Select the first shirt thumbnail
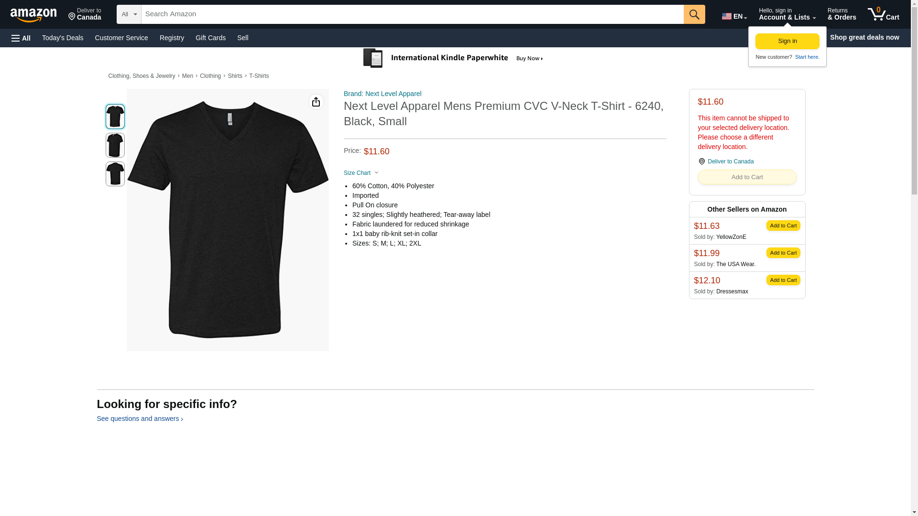The image size is (918, 516). pos(115,117)
